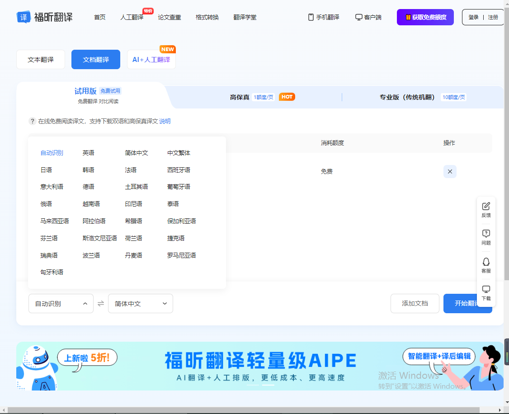Choose 斯洛文尼亚语 in language list
The image size is (509, 414).
coord(99,239)
